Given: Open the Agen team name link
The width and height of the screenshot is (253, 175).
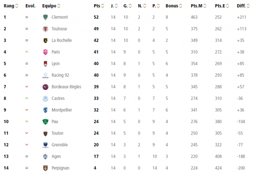Looking at the screenshot, I should pos(57,156).
